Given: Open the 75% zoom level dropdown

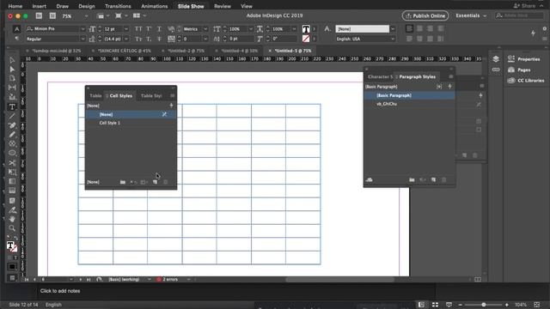Looking at the screenshot, I should click(86, 16).
